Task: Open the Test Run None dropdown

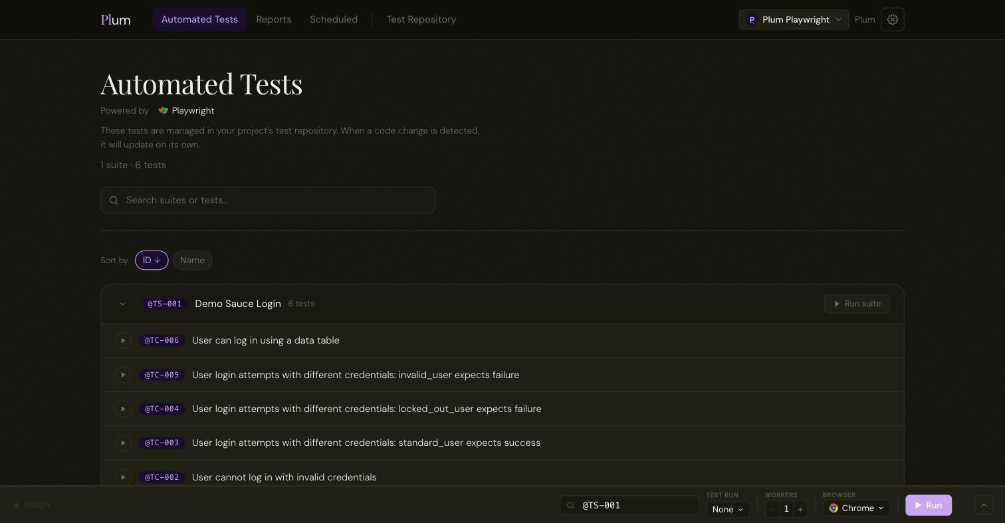Action: click(x=728, y=509)
